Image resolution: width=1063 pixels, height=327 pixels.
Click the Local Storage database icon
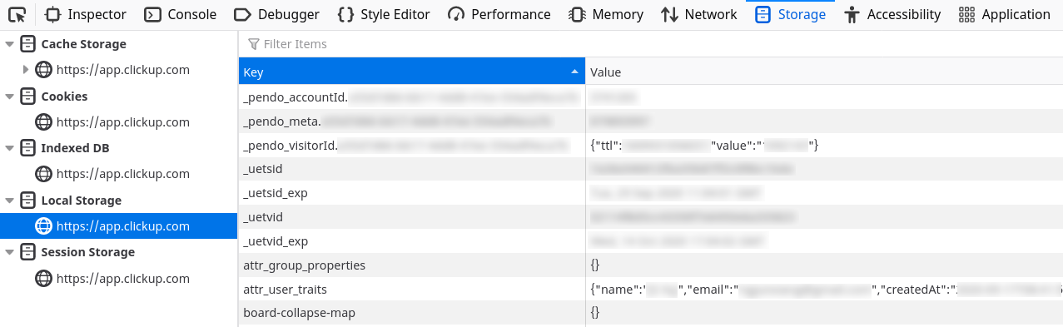click(x=27, y=201)
